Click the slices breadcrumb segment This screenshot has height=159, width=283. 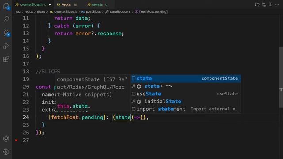41,12
